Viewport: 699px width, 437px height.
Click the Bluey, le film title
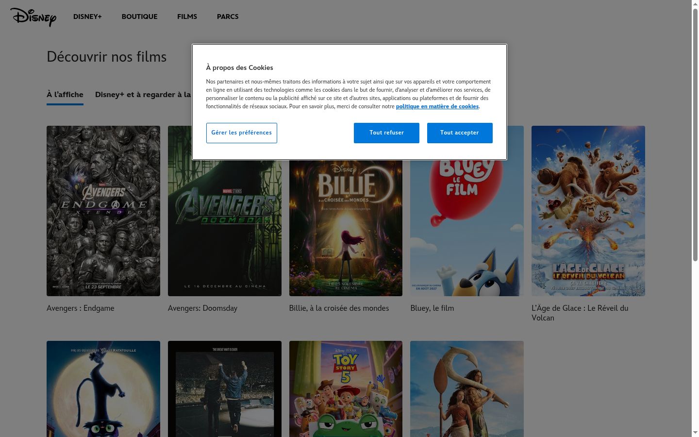click(x=432, y=308)
